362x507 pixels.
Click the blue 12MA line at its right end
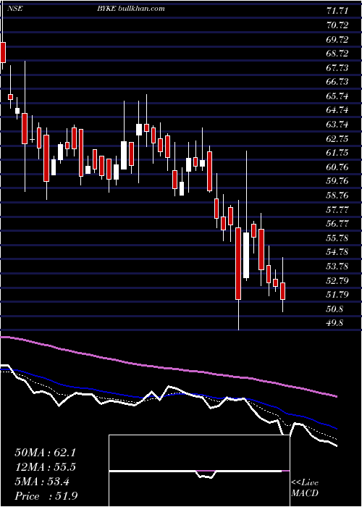(x=335, y=428)
